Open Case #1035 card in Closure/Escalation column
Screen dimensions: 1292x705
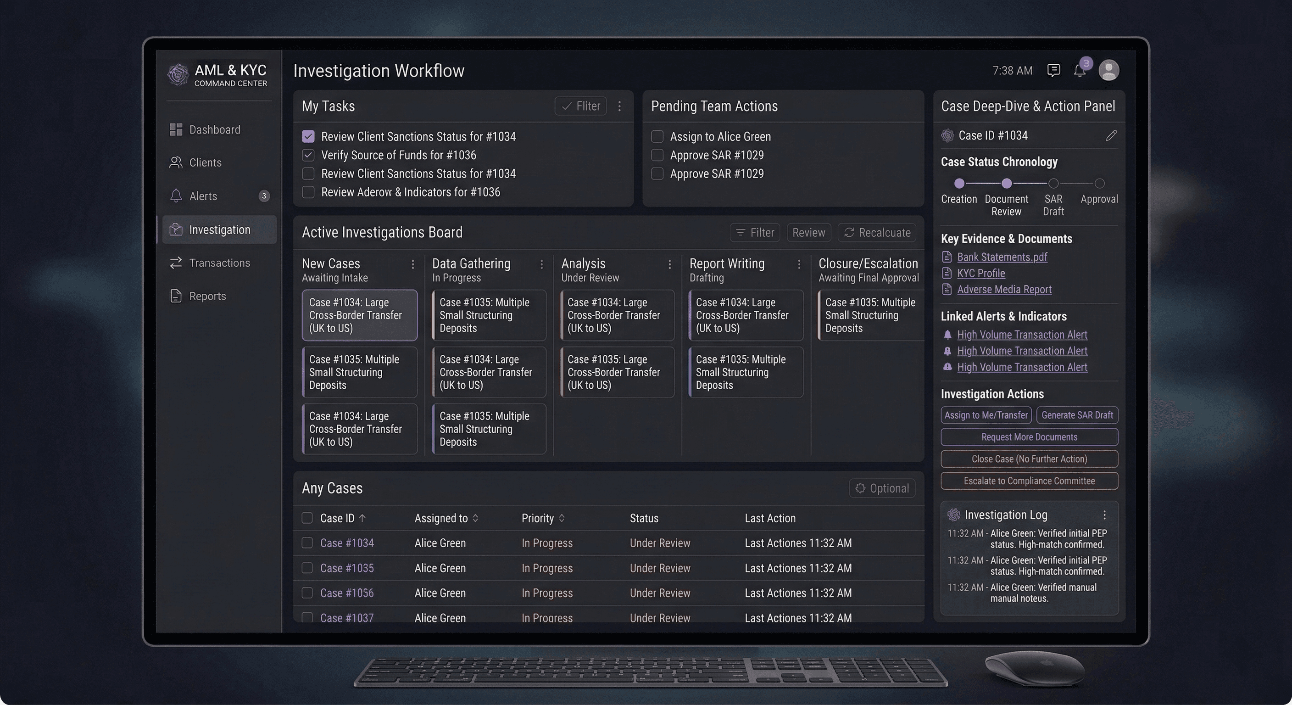(x=870, y=315)
